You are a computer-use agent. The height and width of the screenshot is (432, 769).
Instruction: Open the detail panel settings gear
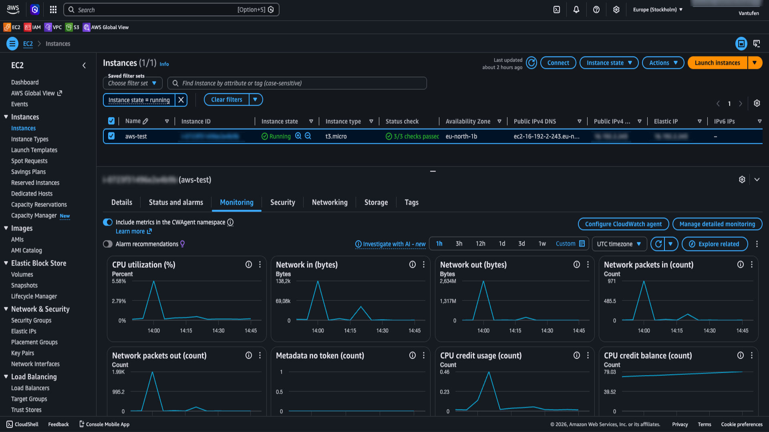pyautogui.click(x=742, y=180)
